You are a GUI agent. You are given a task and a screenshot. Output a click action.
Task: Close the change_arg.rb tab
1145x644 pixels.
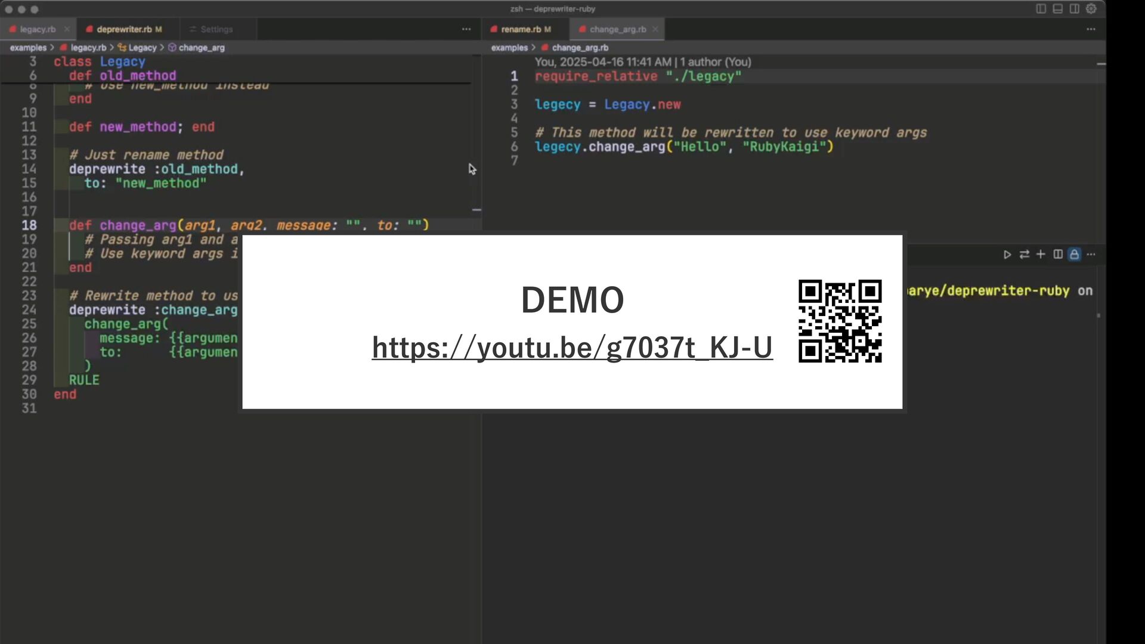click(655, 29)
